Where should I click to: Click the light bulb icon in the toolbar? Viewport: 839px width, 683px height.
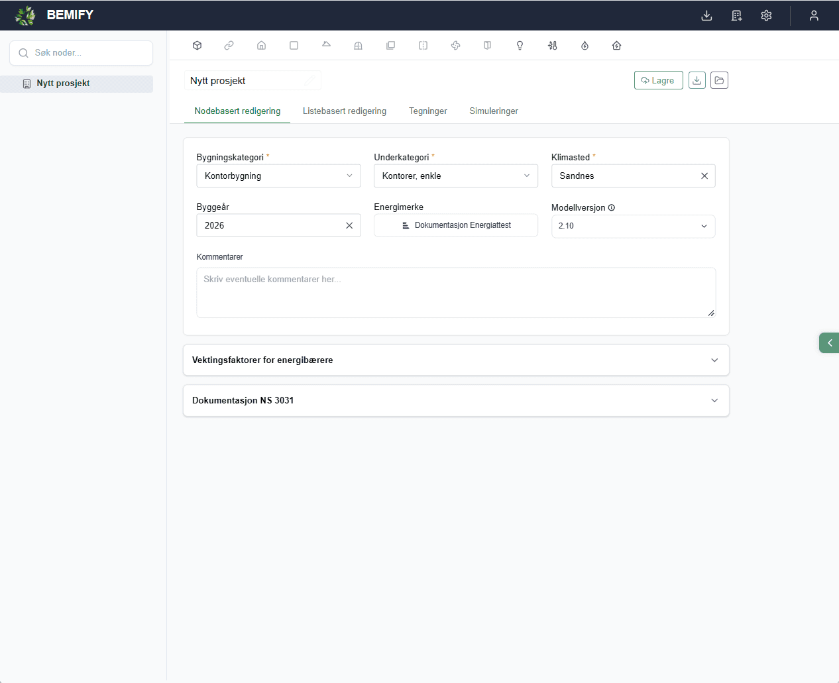click(520, 46)
